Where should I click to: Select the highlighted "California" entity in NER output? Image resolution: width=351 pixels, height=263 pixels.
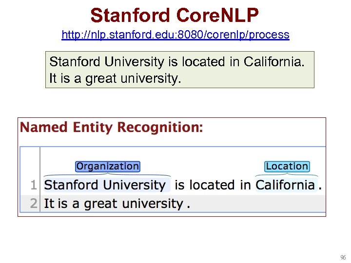[285, 185]
